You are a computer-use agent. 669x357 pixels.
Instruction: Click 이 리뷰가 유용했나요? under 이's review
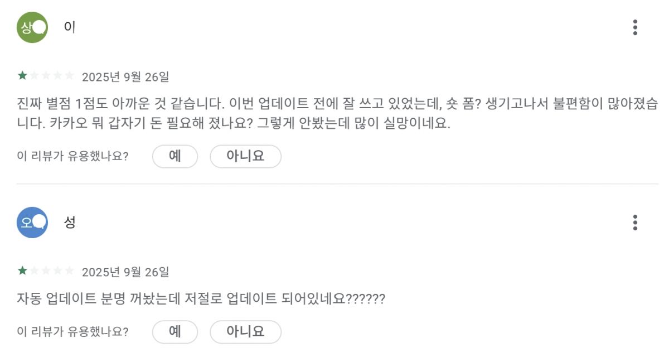[73, 156]
